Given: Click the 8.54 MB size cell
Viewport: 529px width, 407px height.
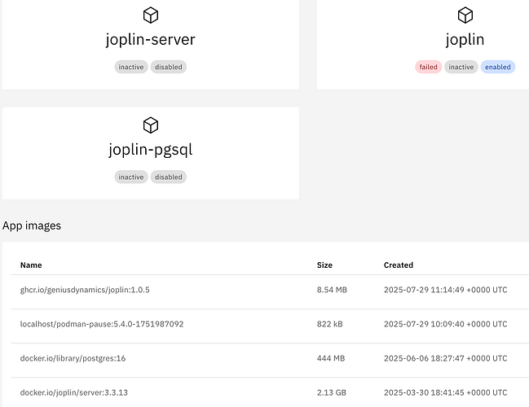Looking at the screenshot, I should pyautogui.click(x=332, y=290).
